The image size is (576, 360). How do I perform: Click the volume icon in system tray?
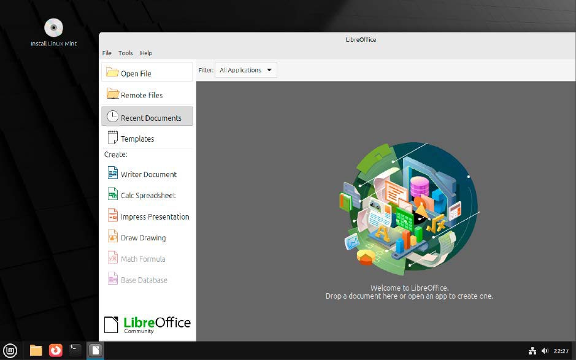[545, 351]
